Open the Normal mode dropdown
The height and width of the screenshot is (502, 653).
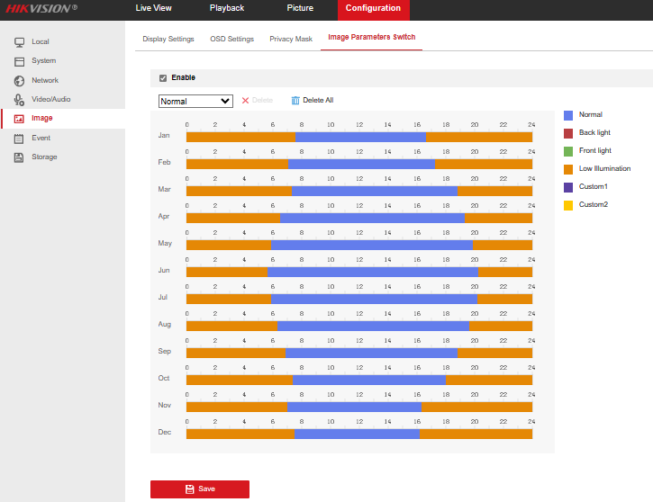tap(195, 101)
